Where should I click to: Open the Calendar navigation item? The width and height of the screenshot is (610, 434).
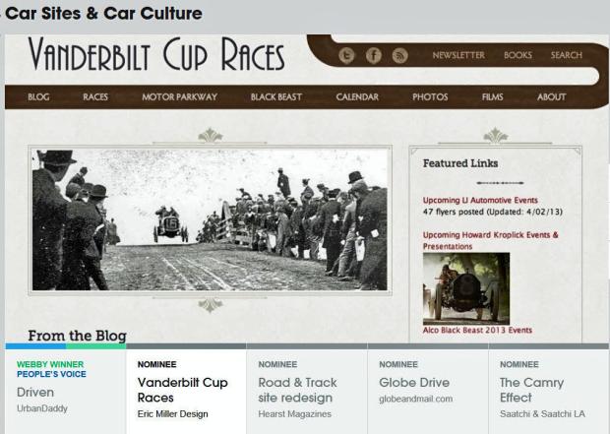coord(357,96)
